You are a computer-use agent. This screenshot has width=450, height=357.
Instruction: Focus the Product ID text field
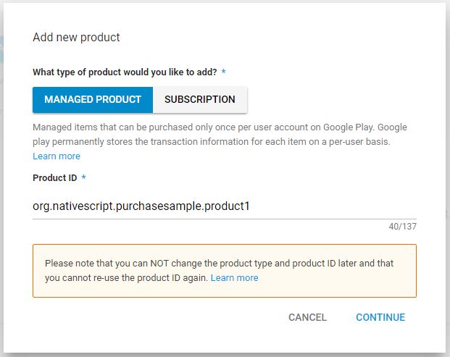225,206
